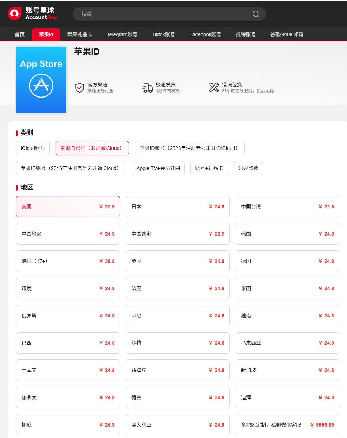The image size is (347, 438).
Task: Select the 日本 region card
Action: [177, 207]
